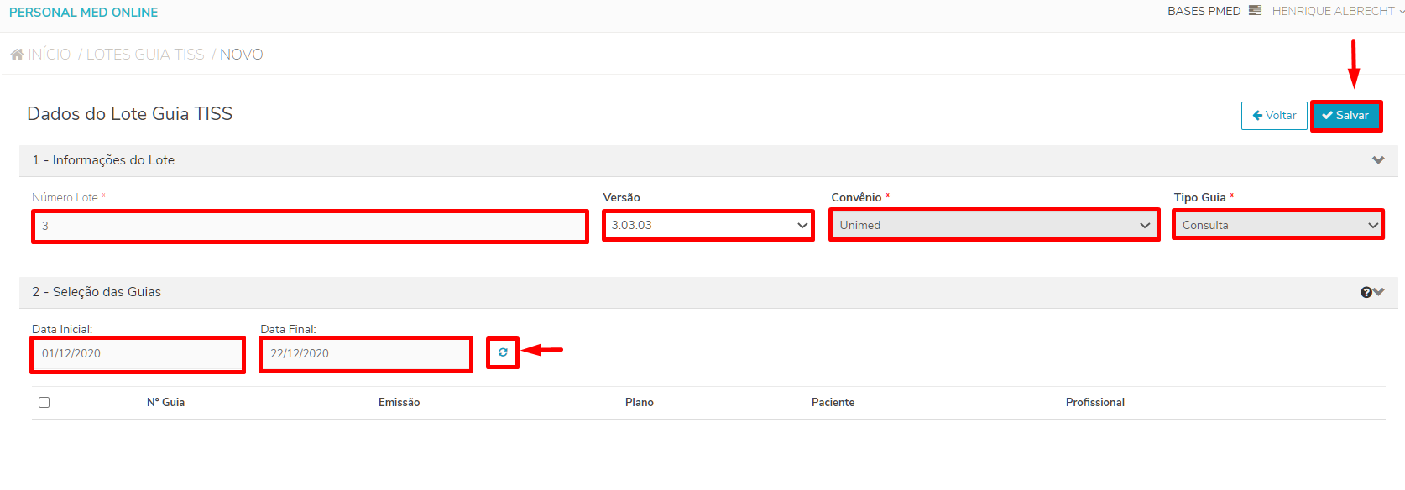Go to LOTES GUIA TISS breadcrumb
The height and width of the screenshot is (490, 1405).
tap(145, 55)
